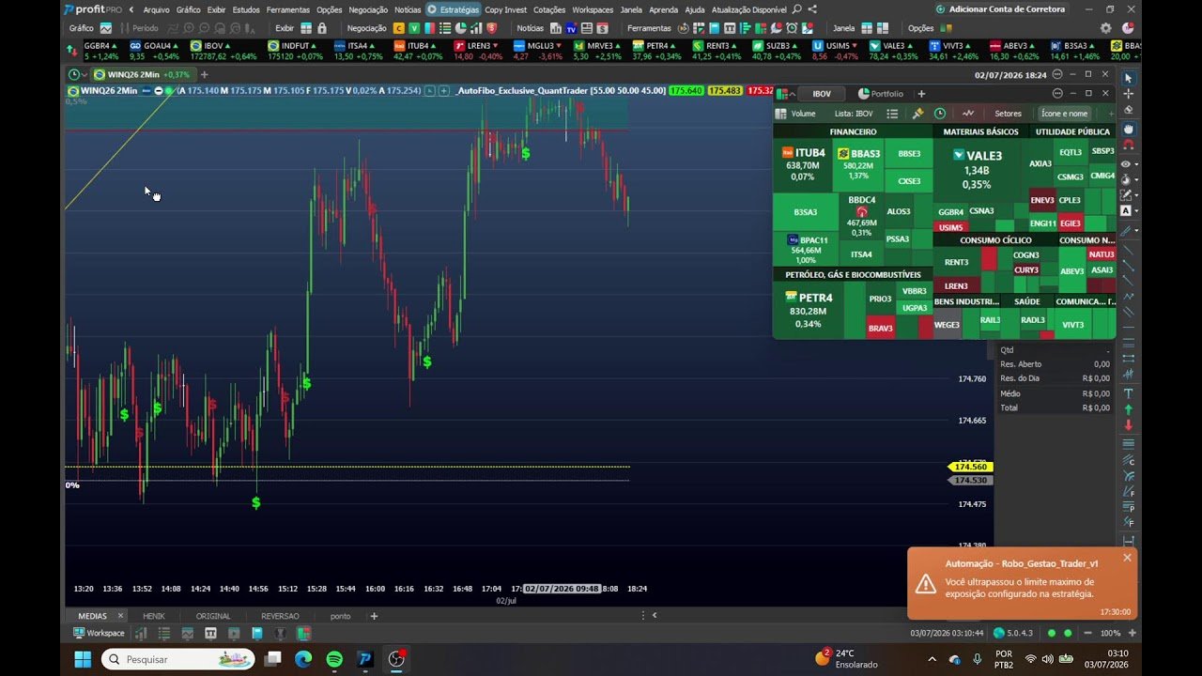This screenshot has height=676, width=1202.
Task: Add a new workspace tab after ponto
Action: (x=374, y=616)
